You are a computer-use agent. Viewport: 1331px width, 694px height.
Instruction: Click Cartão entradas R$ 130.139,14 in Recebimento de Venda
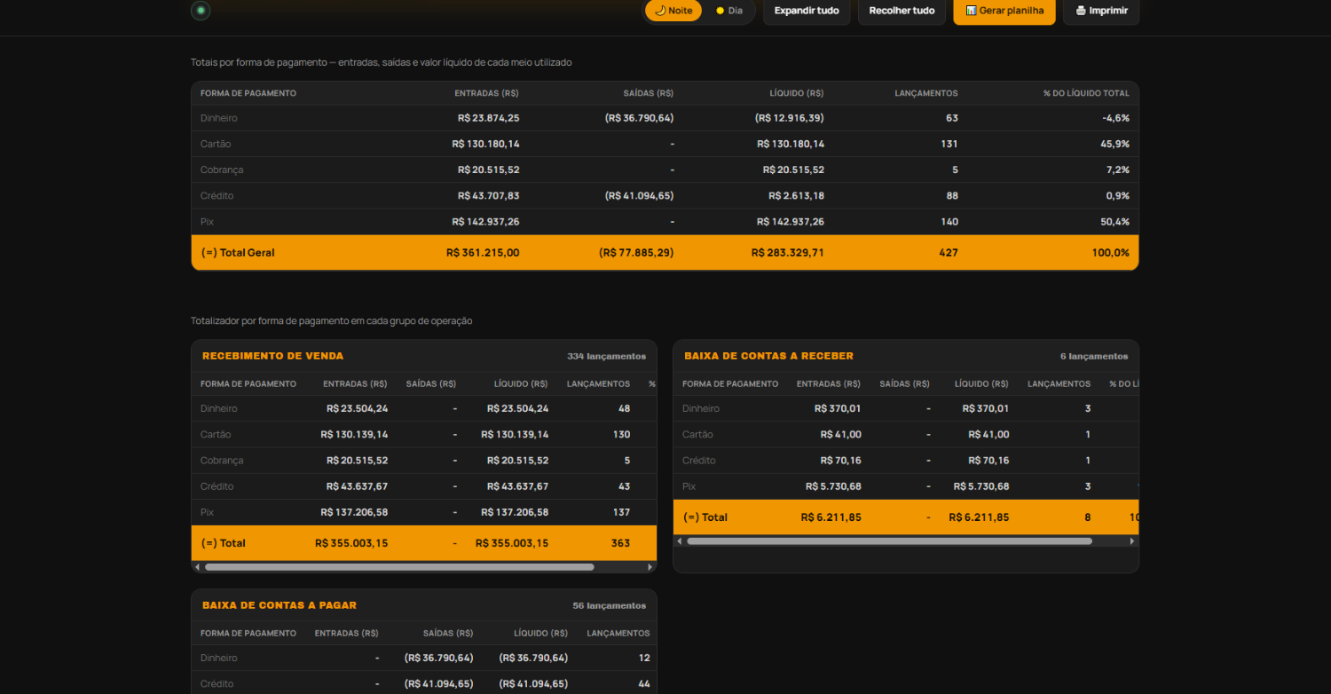coord(354,434)
